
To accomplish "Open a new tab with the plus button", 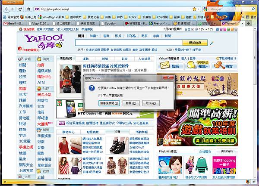I will coord(248,23).
